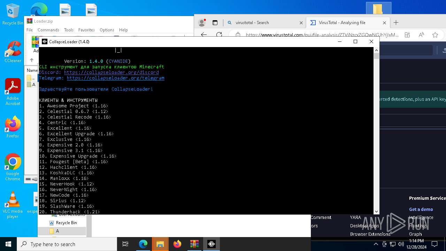Click the CollapseLoader Discord link

(111, 73)
